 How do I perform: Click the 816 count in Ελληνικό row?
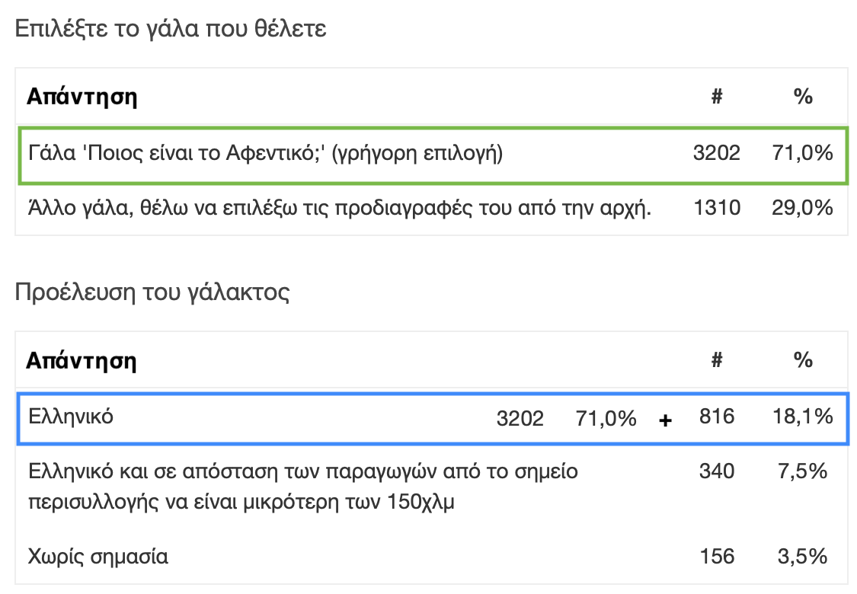(717, 417)
